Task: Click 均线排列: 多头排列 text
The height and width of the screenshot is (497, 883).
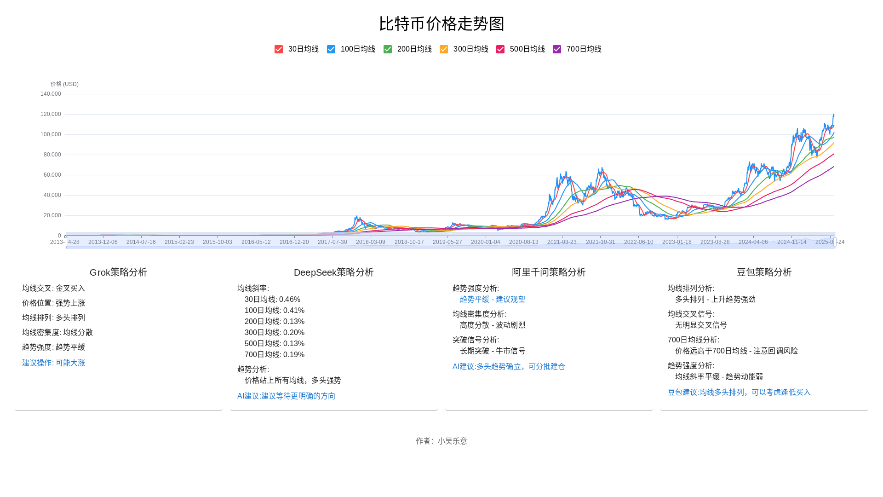Action: 53,318
